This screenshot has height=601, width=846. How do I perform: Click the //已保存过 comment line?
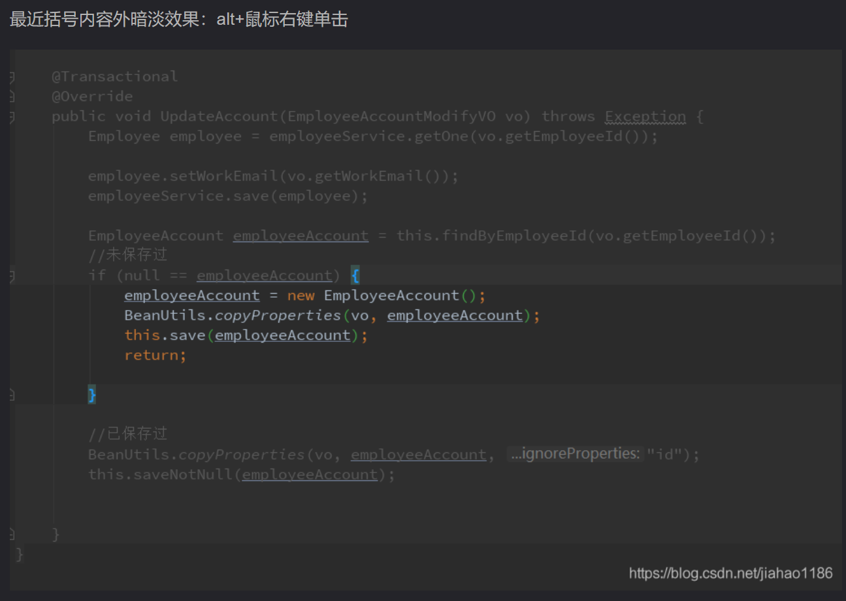(x=128, y=434)
